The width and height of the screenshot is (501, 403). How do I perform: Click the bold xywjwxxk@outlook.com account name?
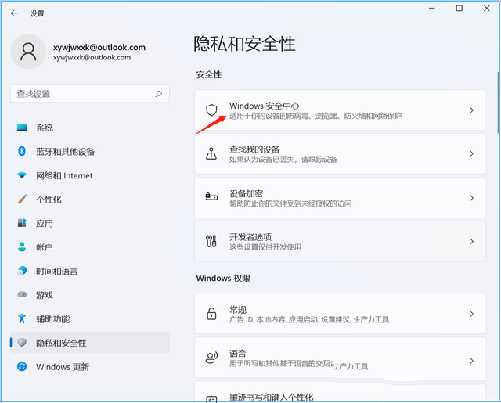[99, 47]
